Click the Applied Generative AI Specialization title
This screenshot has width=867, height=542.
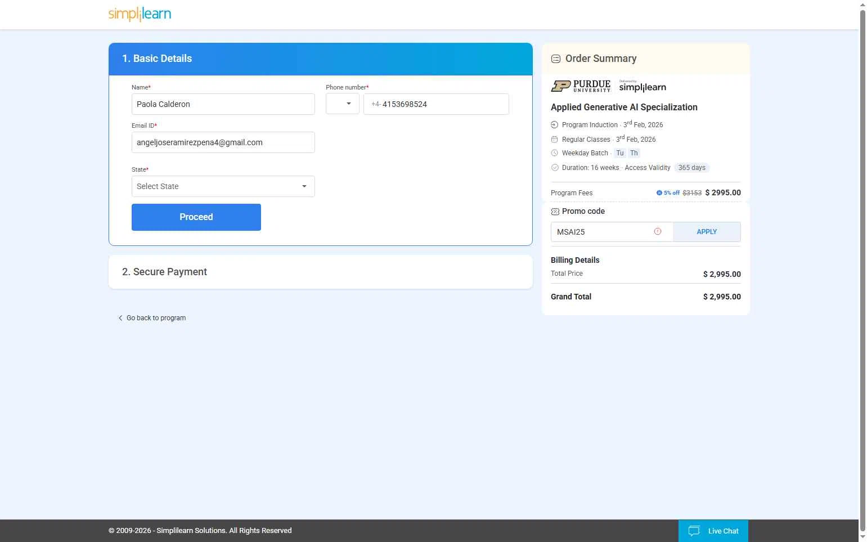[624, 107]
